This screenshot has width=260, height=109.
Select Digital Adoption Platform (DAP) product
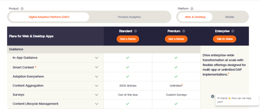49,17
